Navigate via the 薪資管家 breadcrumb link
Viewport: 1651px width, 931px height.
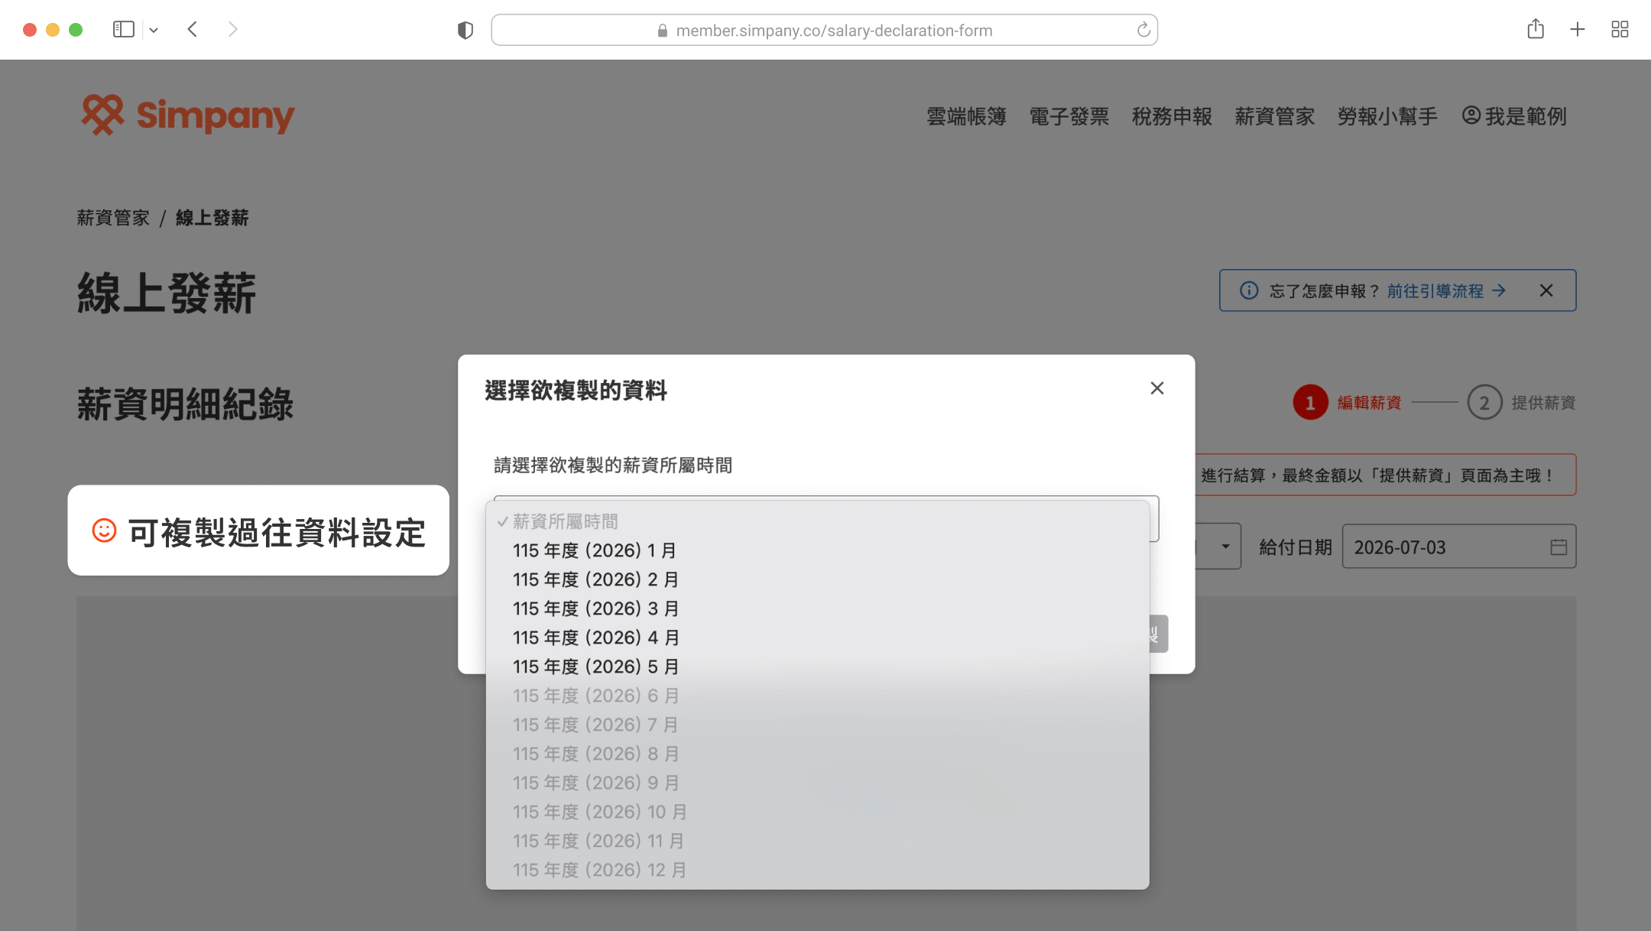(113, 217)
